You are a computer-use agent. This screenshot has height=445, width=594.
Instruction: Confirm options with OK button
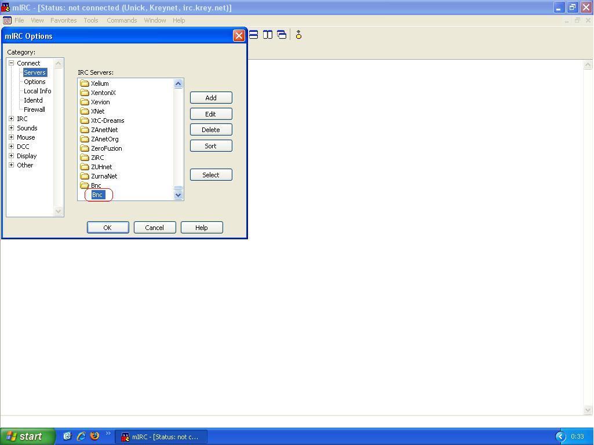click(x=108, y=228)
